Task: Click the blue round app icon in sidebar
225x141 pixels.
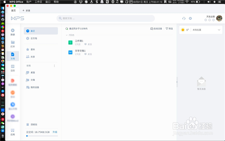Action: click(x=13, y=105)
